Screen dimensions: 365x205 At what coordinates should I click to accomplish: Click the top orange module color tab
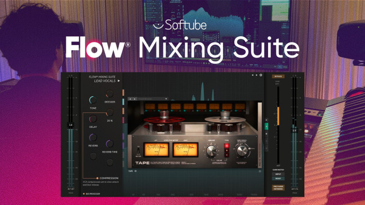click(123, 93)
